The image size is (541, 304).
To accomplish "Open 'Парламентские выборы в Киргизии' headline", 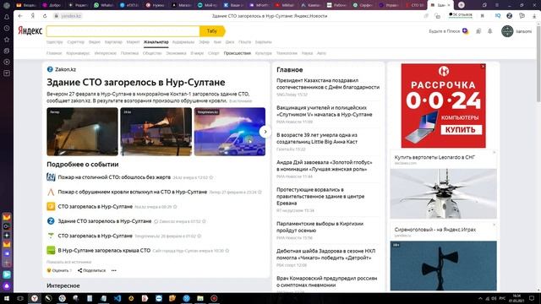I will click(x=320, y=227).
